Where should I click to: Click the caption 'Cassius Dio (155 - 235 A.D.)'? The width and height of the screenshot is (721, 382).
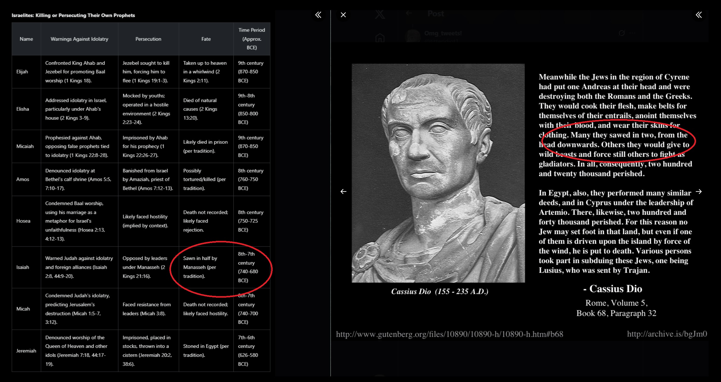click(x=440, y=291)
